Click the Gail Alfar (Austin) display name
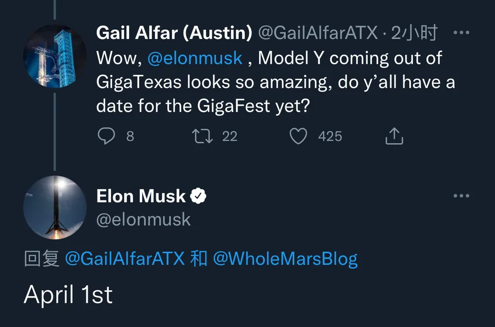 174,32
